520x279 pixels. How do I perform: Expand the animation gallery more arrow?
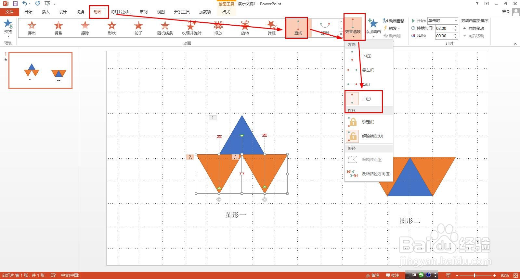(341, 34)
